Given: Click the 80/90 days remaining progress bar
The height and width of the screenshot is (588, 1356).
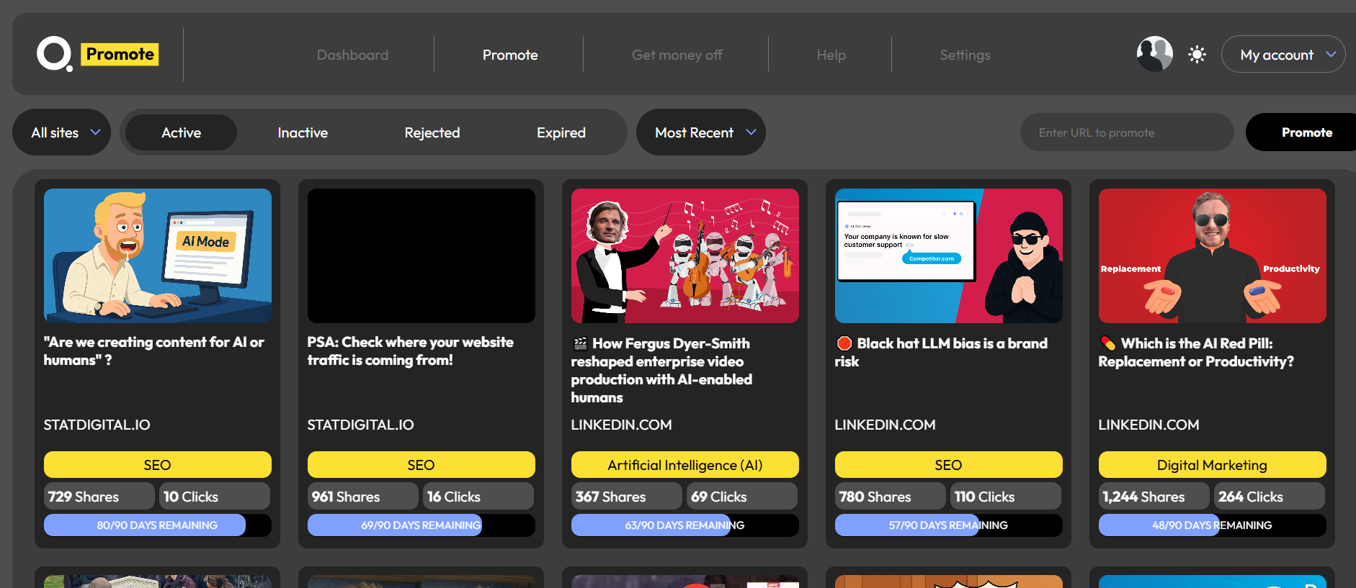Looking at the screenshot, I should [158, 525].
